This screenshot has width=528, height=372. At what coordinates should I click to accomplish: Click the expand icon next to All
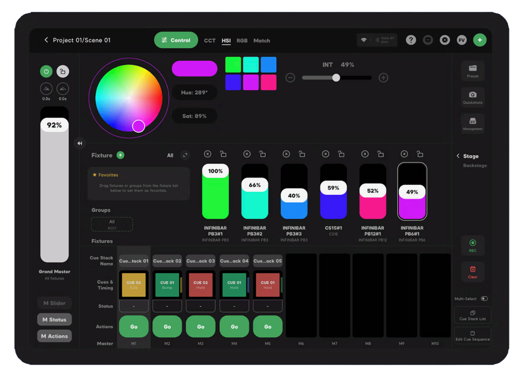pos(185,155)
